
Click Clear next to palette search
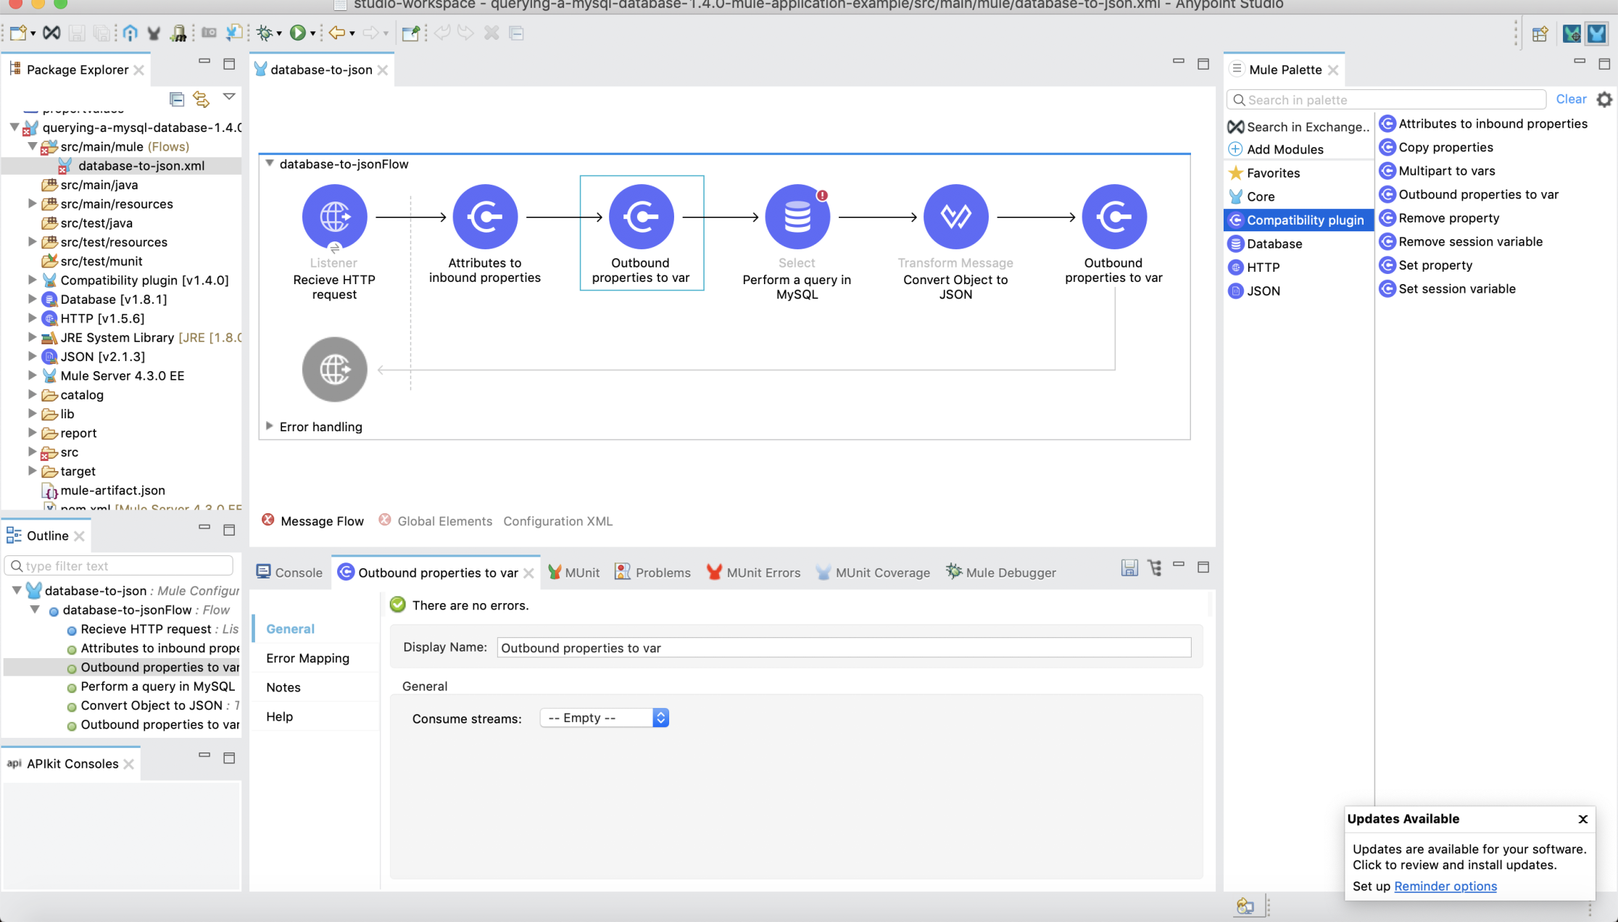[x=1570, y=99]
